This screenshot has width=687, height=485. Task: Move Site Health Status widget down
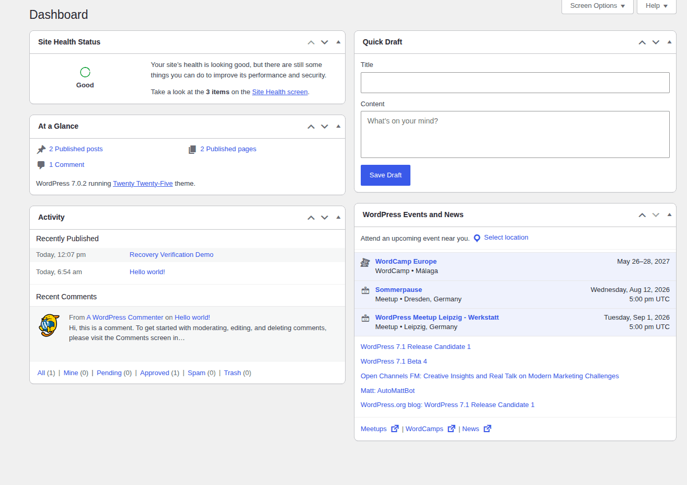click(325, 42)
